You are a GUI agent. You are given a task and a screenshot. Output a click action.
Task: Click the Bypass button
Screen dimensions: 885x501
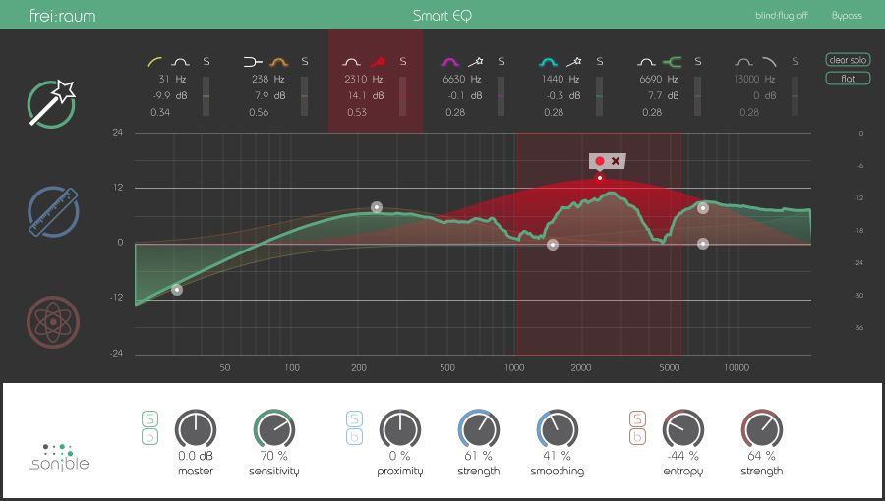coord(846,16)
